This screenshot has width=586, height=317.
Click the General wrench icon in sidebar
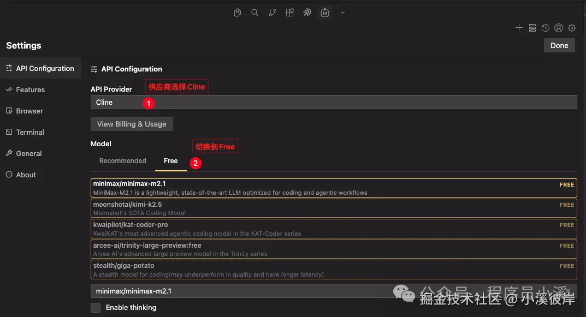pyautogui.click(x=9, y=153)
